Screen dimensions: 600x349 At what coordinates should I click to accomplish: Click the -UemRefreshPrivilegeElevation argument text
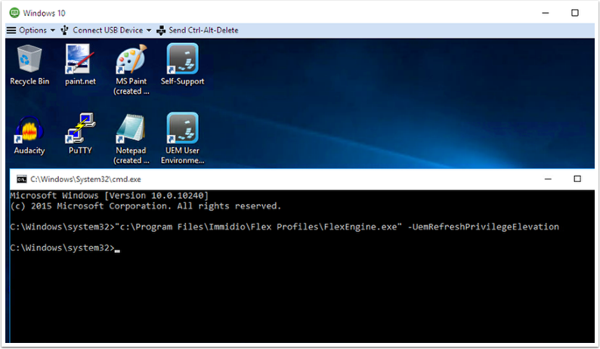484,227
